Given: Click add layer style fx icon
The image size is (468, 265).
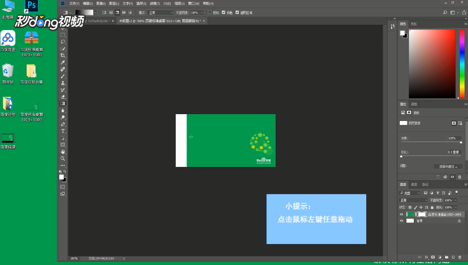Looking at the screenshot, I should pyautogui.click(x=427, y=257).
